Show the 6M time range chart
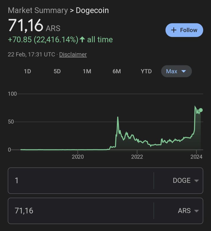Screen dimensions: 211x231 pyautogui.click(x=117, y=71)
